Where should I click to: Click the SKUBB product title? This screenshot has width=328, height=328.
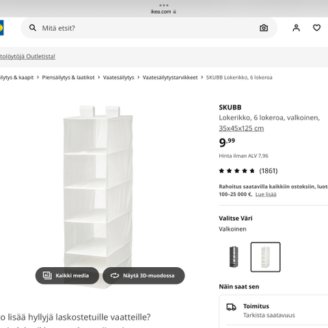[x=230, y=107]
